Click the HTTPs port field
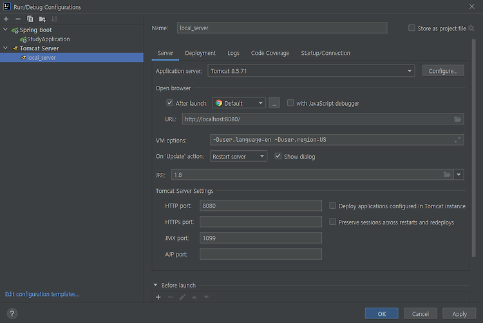Image resolution: width=483 pixels, height=323 pixels. click(x=261, y=222)
